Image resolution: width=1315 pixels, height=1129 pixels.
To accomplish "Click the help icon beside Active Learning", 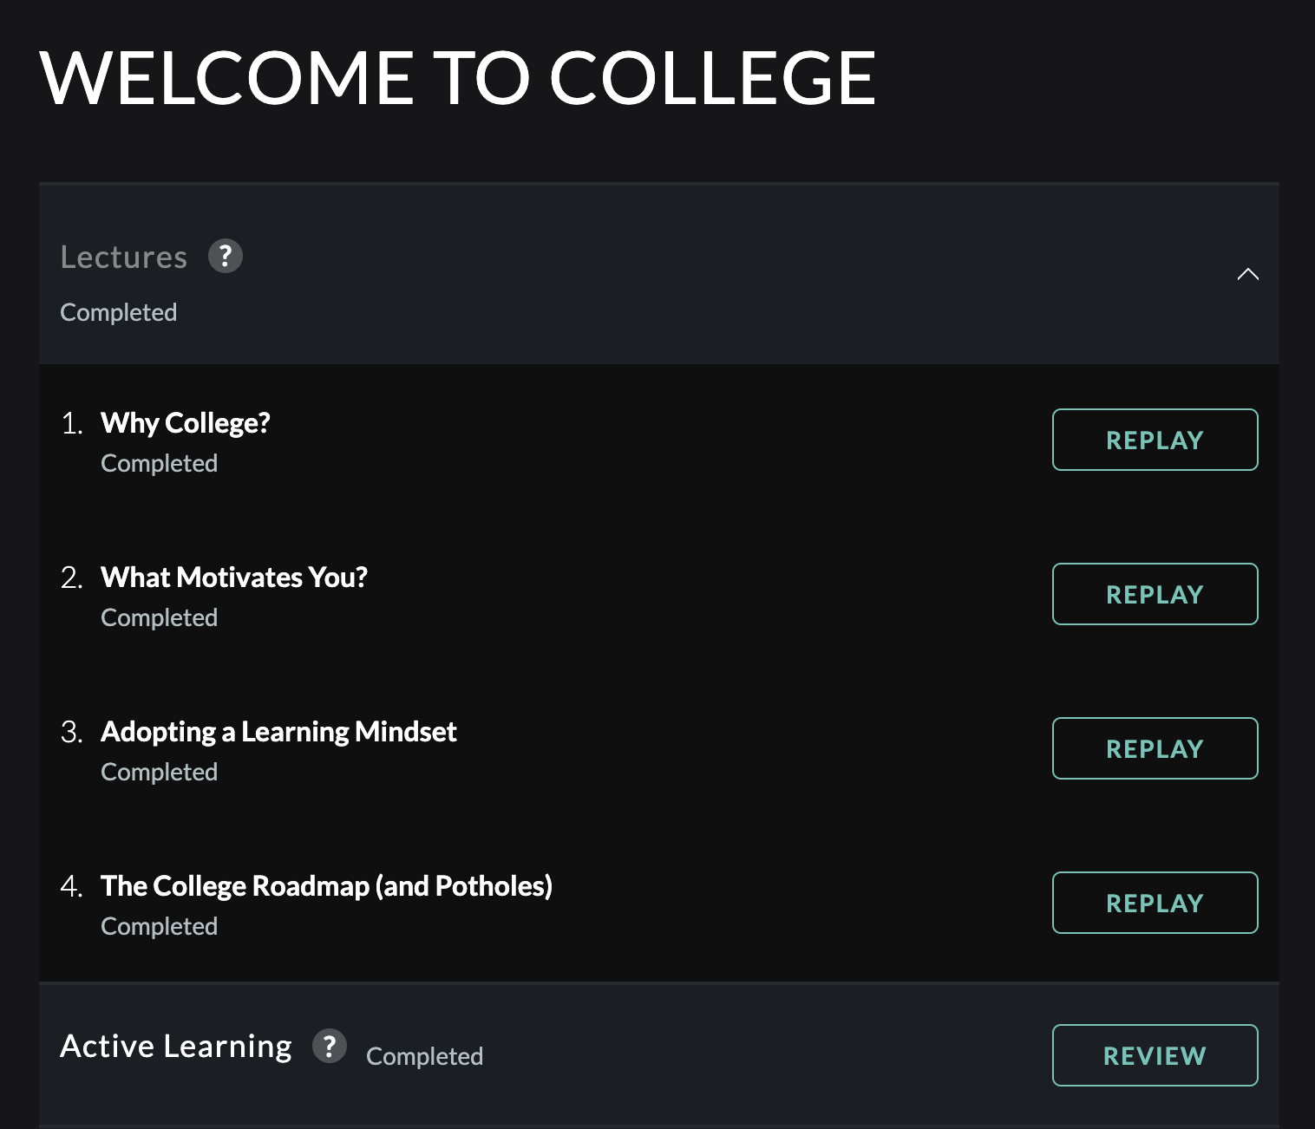I will [330, 1047].
